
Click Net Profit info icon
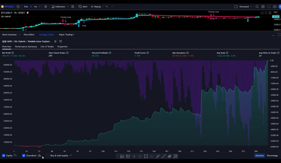pos(13,53)
